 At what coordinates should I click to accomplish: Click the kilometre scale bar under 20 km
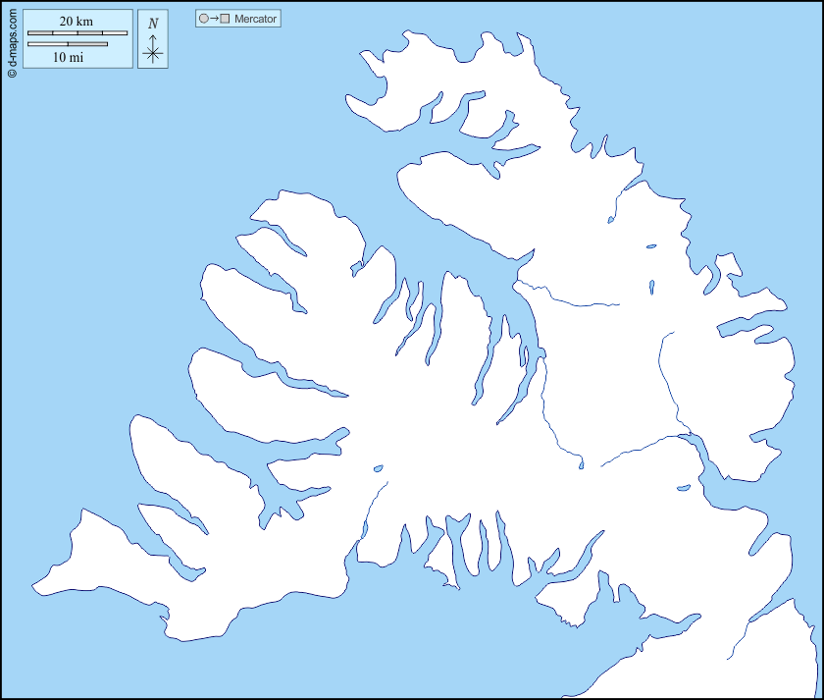77,33
